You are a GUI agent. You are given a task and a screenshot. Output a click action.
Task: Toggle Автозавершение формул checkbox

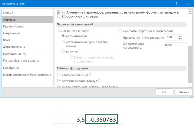(x=59, y=81)
